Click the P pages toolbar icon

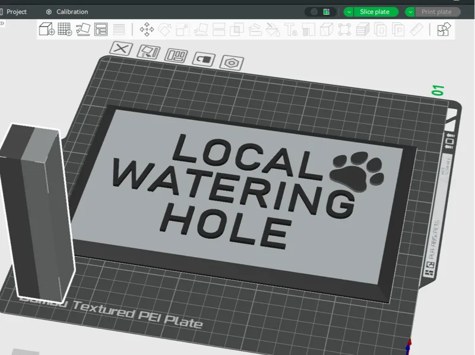point(398,29)
